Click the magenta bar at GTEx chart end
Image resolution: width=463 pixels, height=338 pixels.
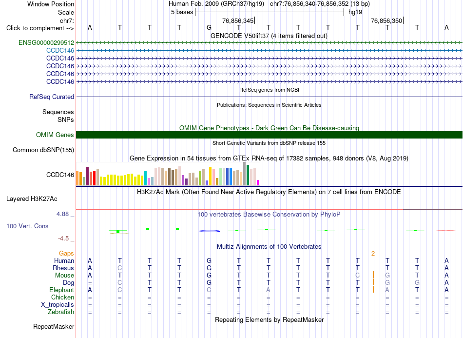[258, 182]
